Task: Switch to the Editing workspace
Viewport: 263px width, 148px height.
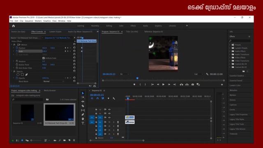Action: (109, 26)
